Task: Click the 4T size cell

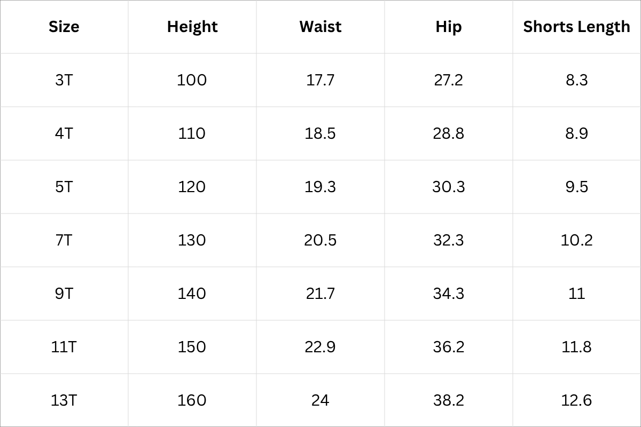Action: [64, 133]
